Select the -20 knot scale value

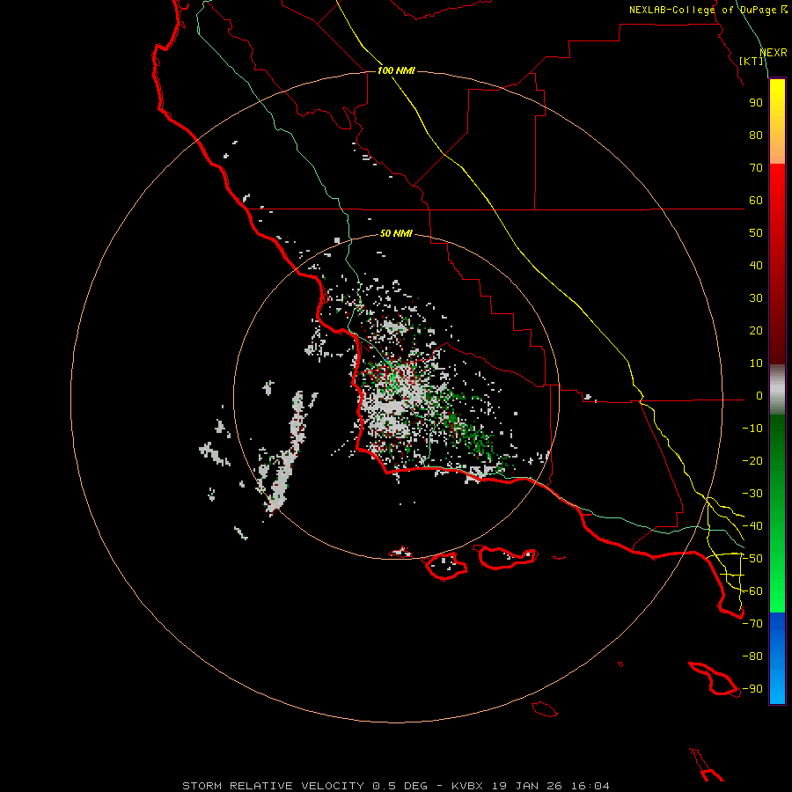click(752, 461)
